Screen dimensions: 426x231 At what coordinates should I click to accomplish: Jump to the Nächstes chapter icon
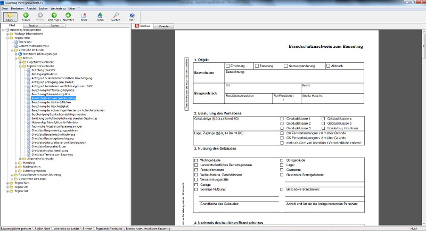(68, 15)
